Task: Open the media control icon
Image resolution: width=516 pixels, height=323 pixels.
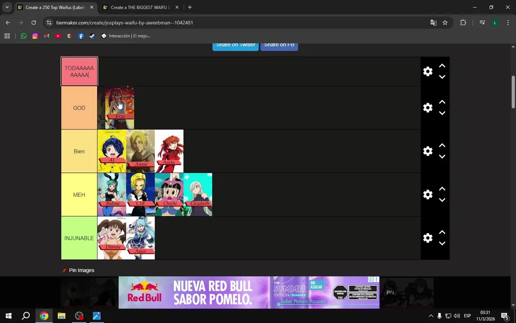Action: point(482,23)
